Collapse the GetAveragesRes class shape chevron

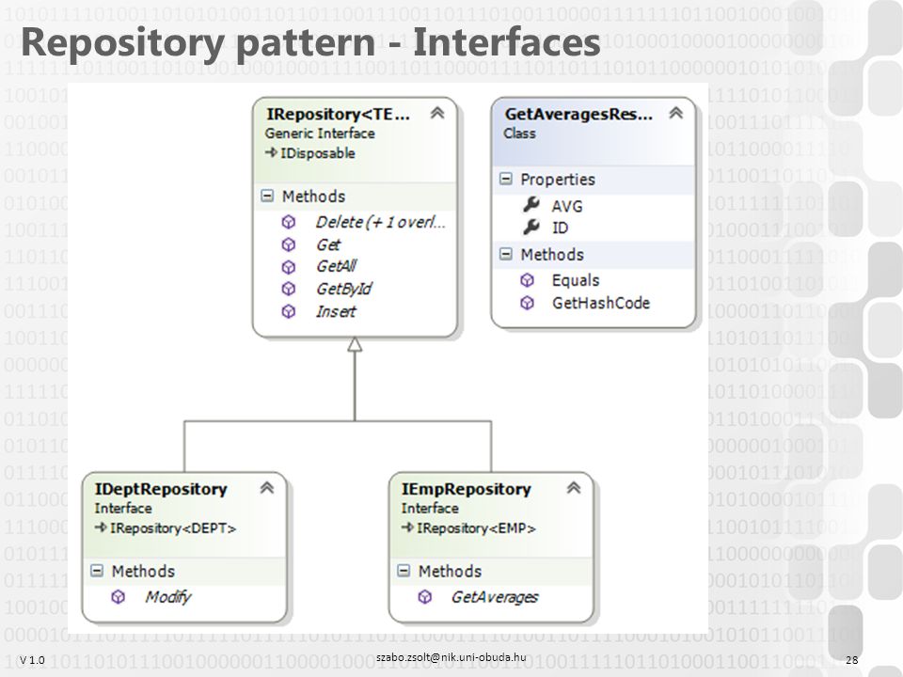click(675, 114)
